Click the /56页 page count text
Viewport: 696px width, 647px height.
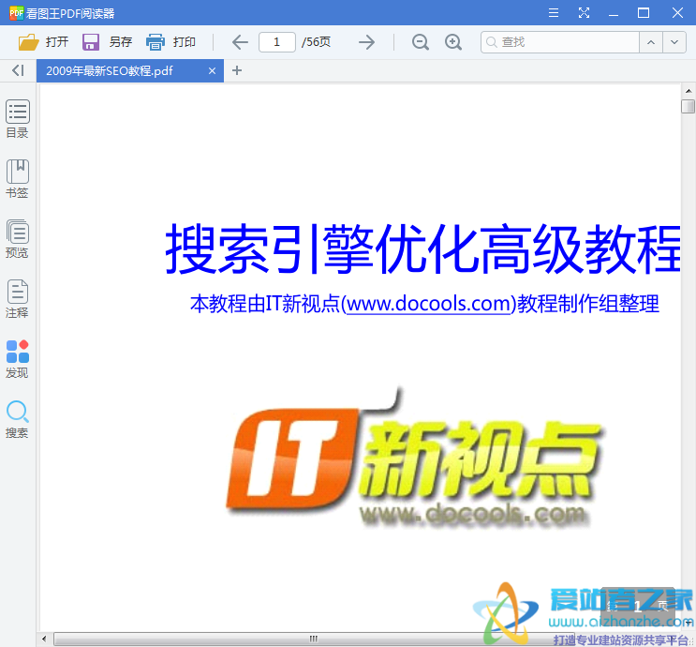pyautogui.click(x=316, y=42)
